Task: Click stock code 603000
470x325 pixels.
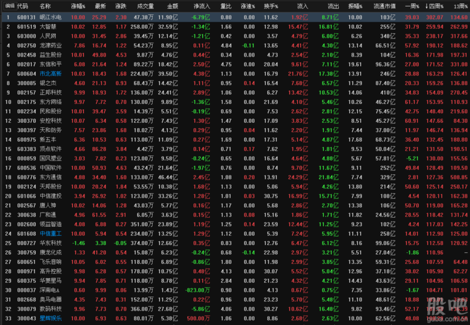Action: [x=27, y=36]
